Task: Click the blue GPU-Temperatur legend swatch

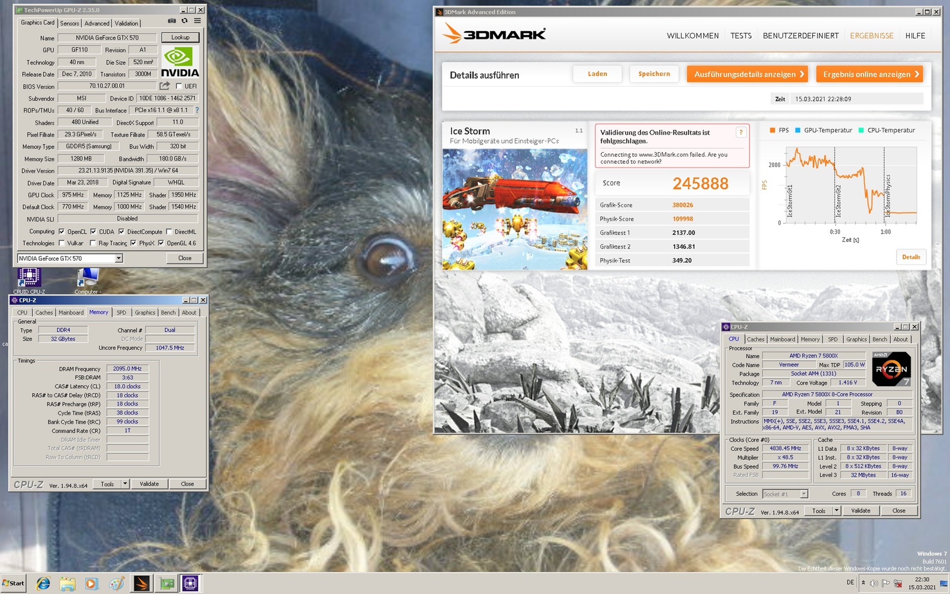Action: click(798, 130)
